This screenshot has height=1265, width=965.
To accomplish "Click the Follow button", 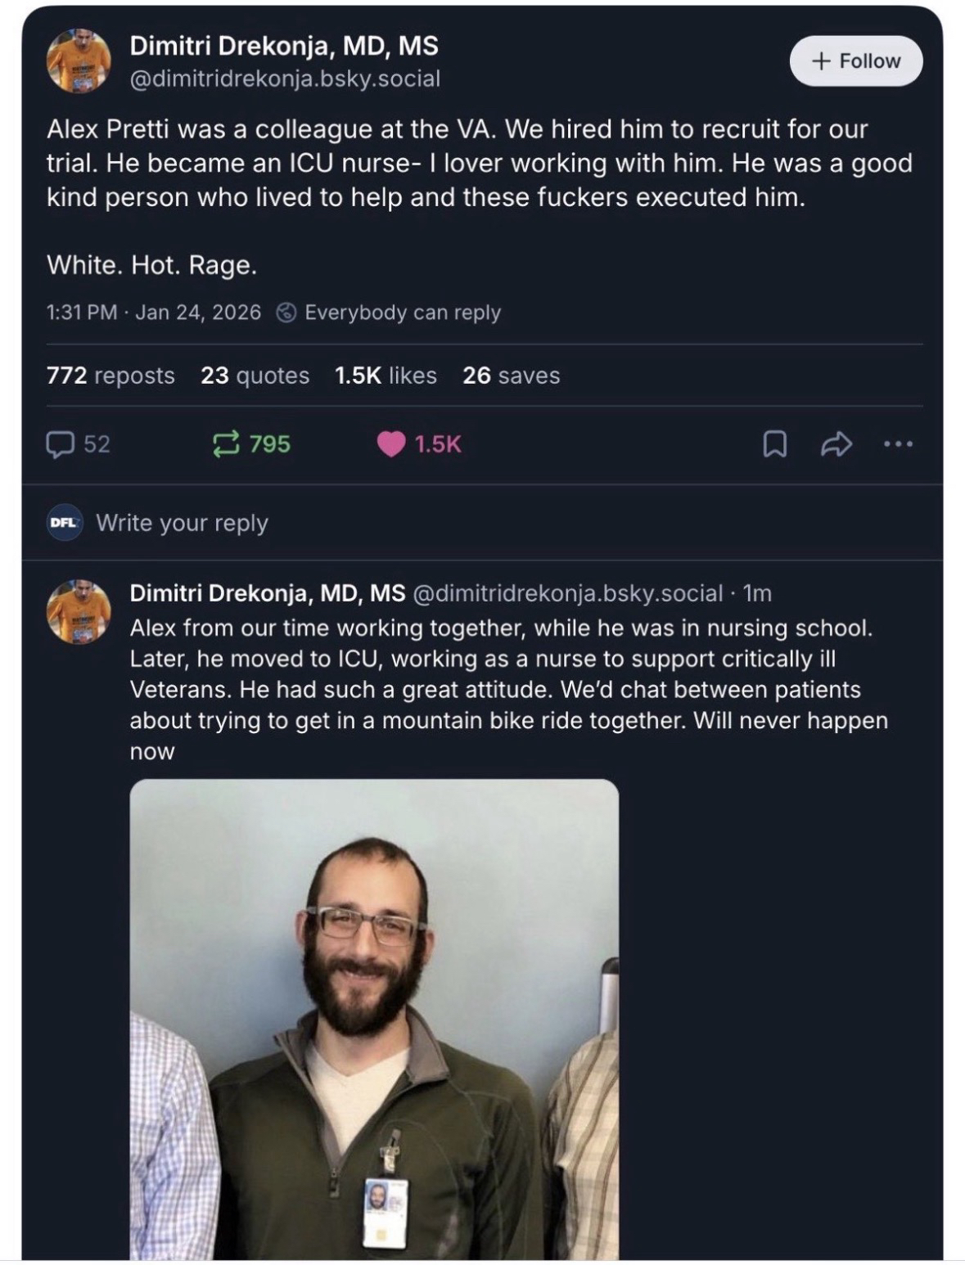I will pyautogui.click(x=855, y=61).
